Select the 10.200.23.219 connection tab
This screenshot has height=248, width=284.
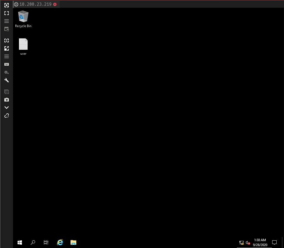(x=35, y=4)
